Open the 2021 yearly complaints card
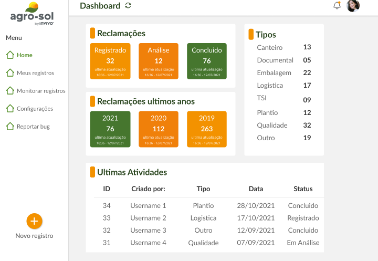The height and width of the screenshot is (261, 378). pyautogui.click(x=110, y=129)
